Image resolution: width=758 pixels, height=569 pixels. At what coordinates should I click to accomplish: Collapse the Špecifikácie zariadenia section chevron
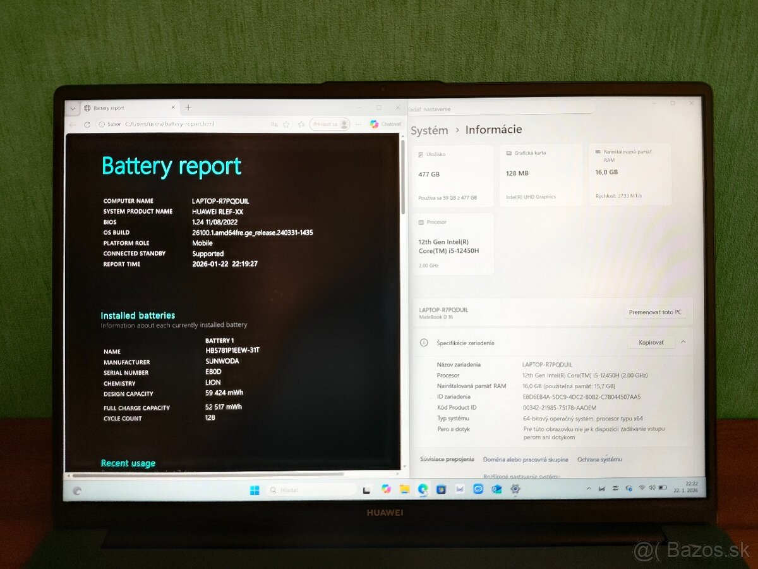[x=682, y=342]
